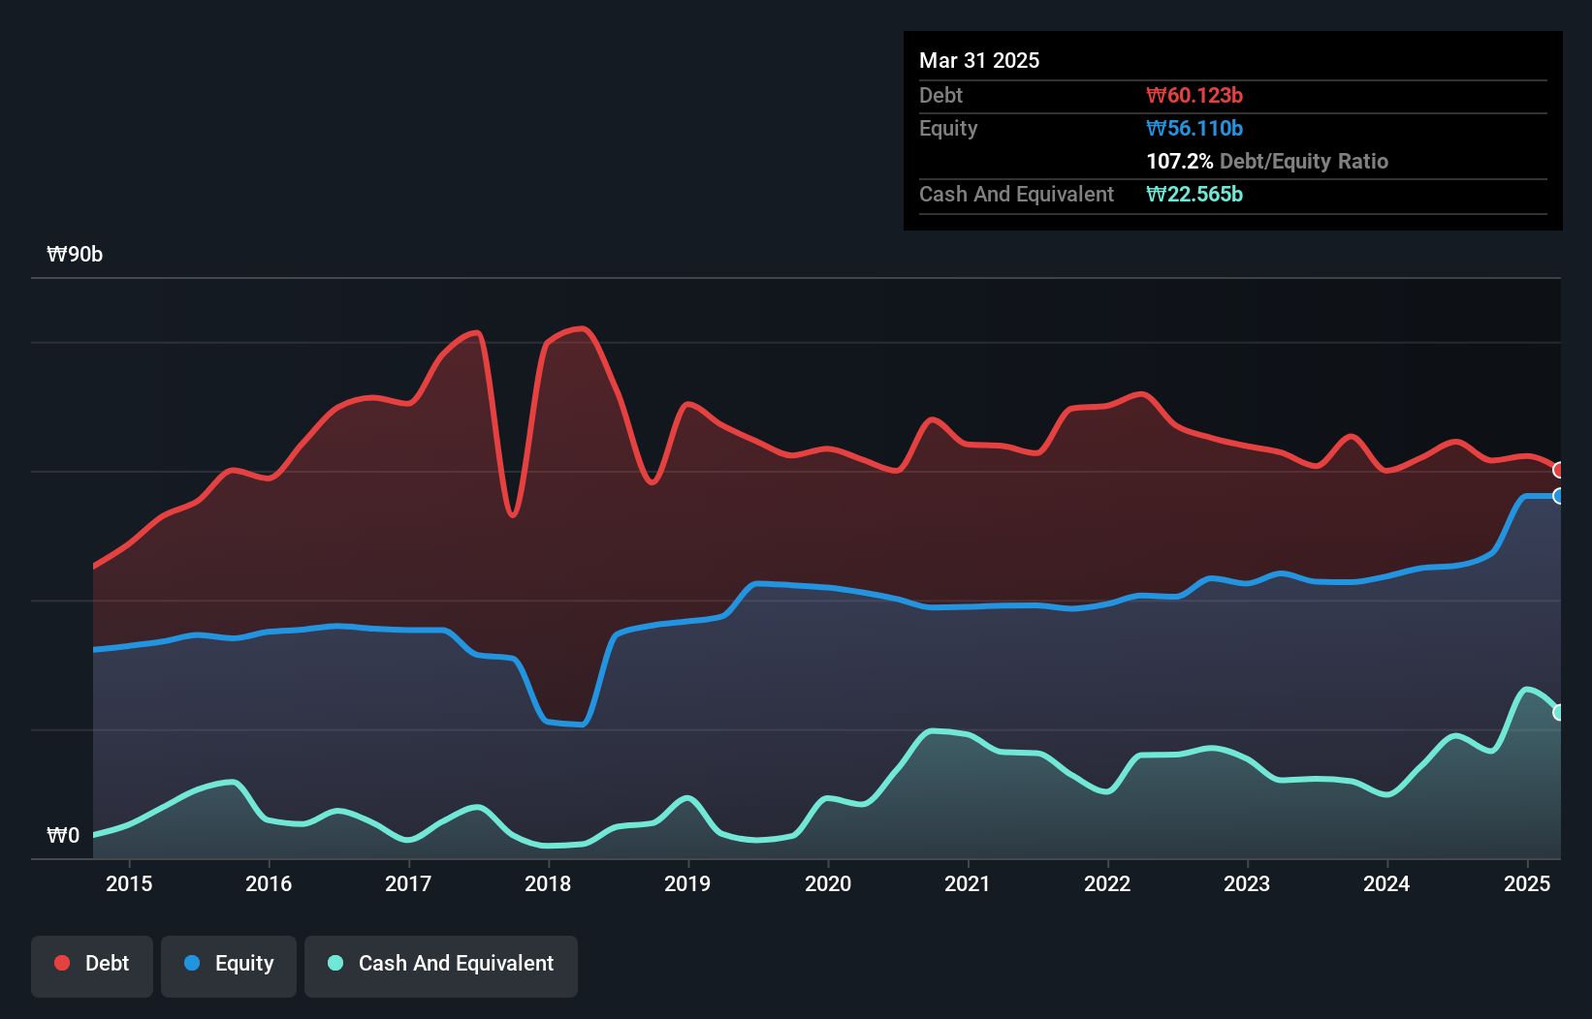
Task: Click the 2025 x-axis label
Action: [1527, 883]
